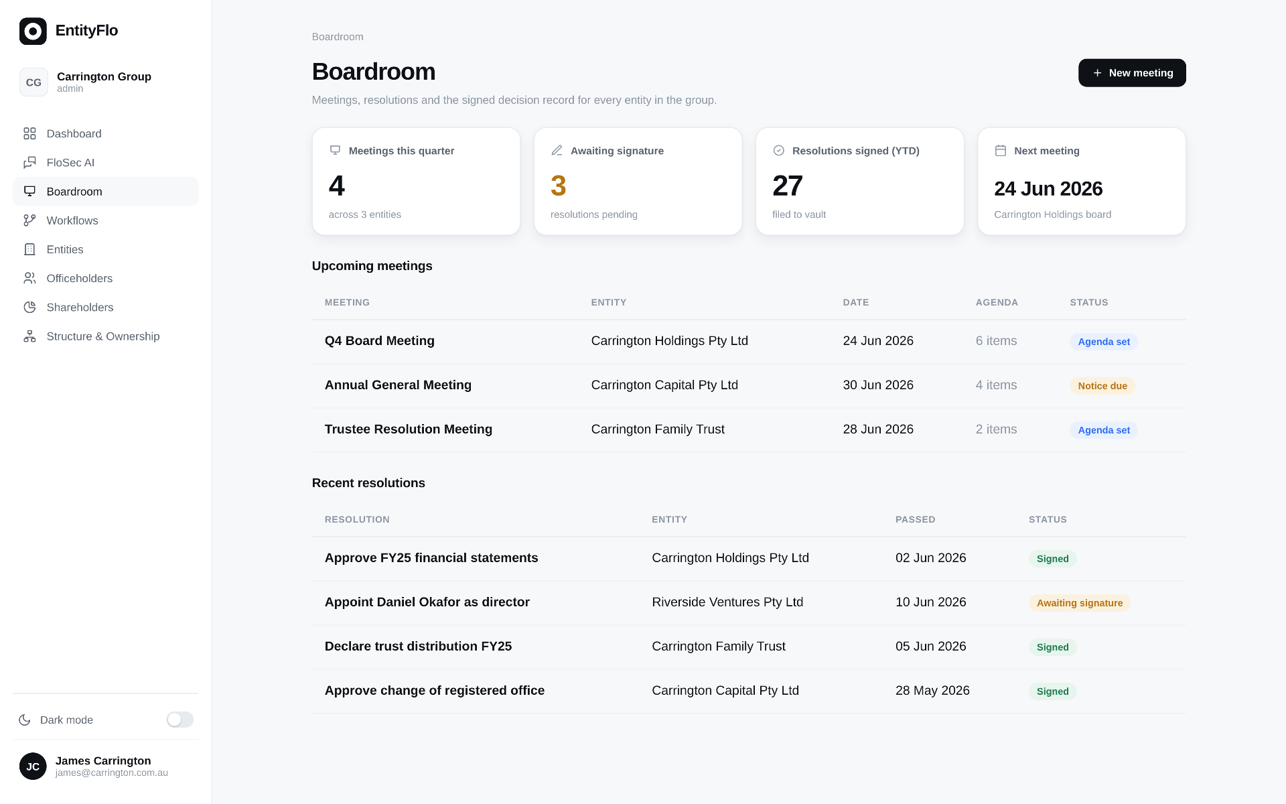Click the Awaiting signature count 3
The height and width of the screenshot is (804, 1286).
558,186
